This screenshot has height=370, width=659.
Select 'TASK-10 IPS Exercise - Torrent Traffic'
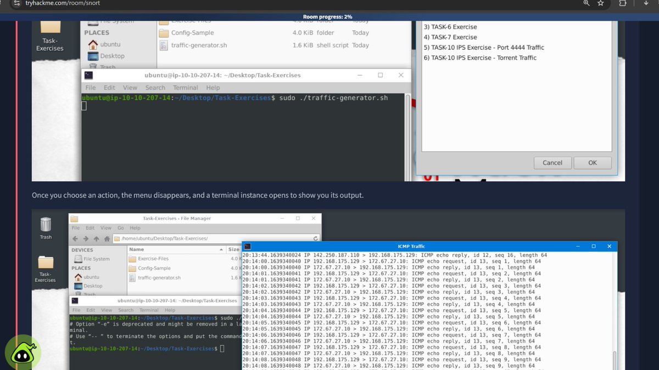(480, 58)
